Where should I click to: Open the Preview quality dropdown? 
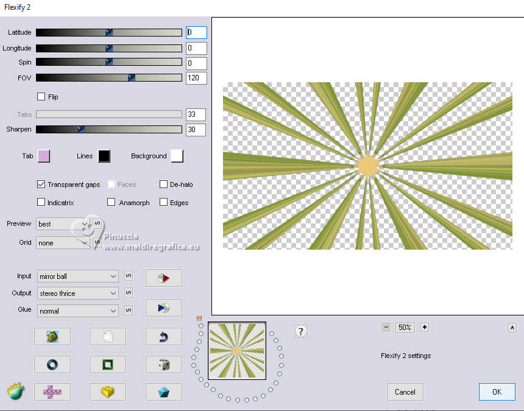(63, 224)
